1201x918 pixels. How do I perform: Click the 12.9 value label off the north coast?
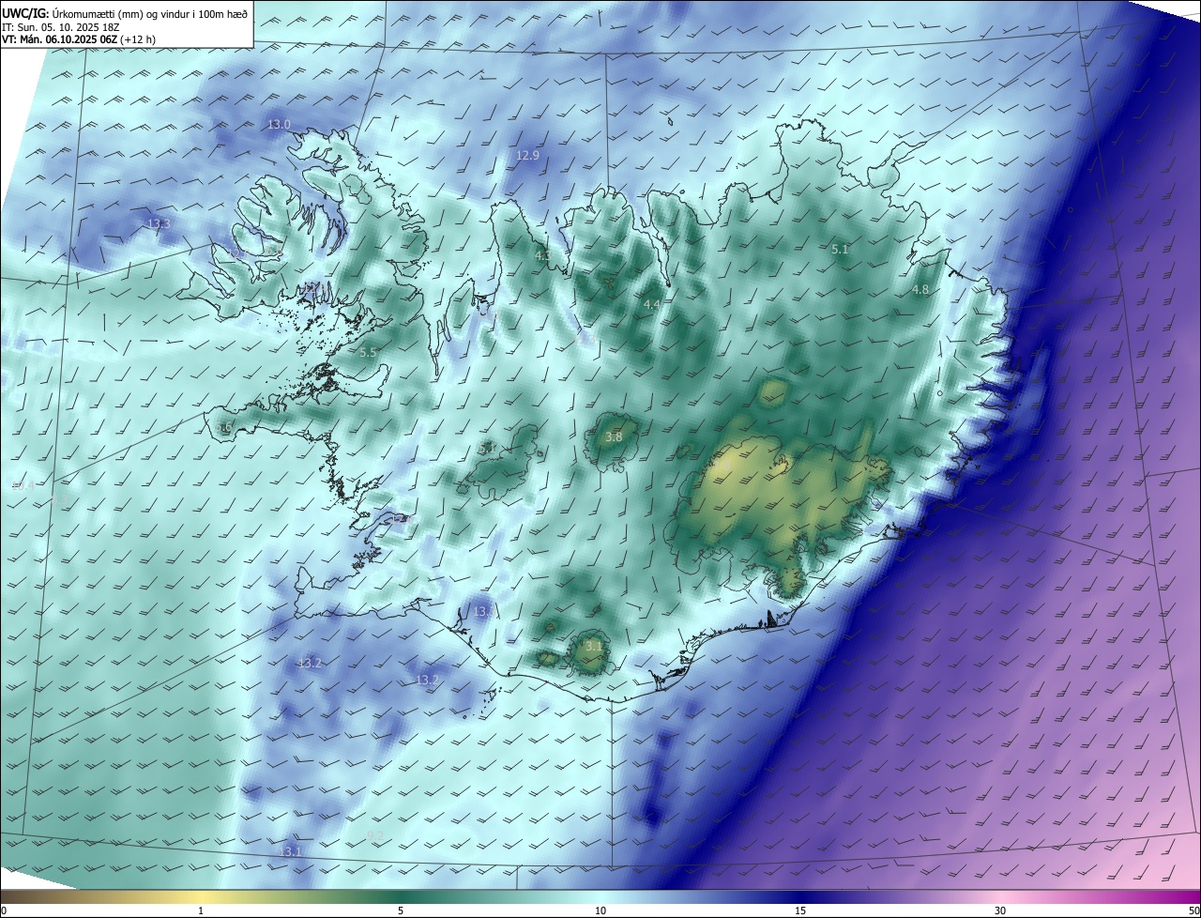coord(528,155)
